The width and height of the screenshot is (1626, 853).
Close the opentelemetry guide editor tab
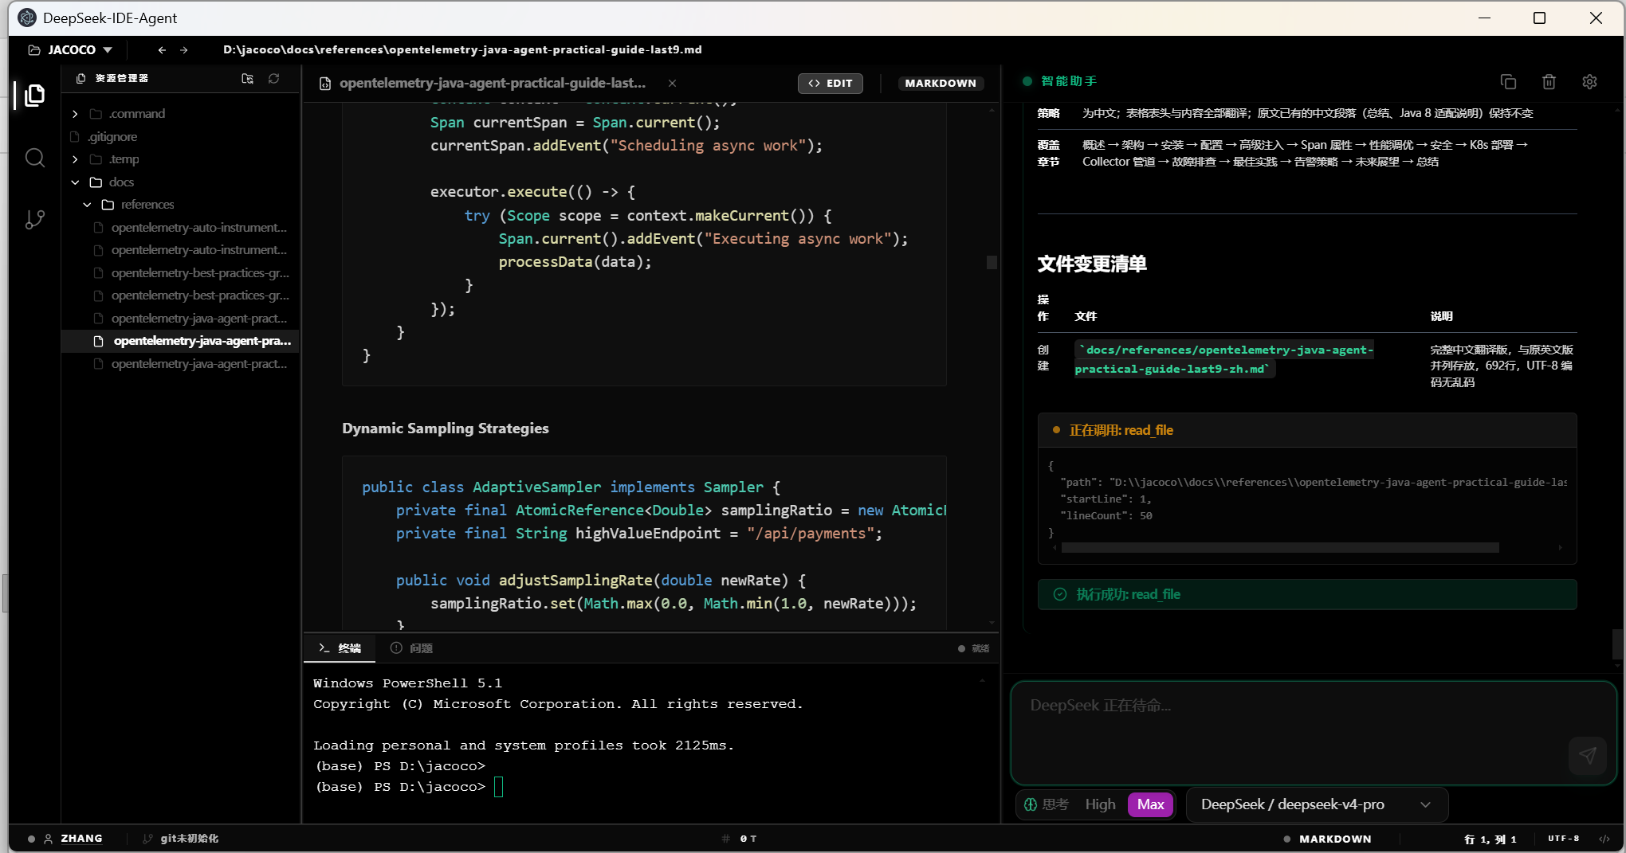click(672, 83)
